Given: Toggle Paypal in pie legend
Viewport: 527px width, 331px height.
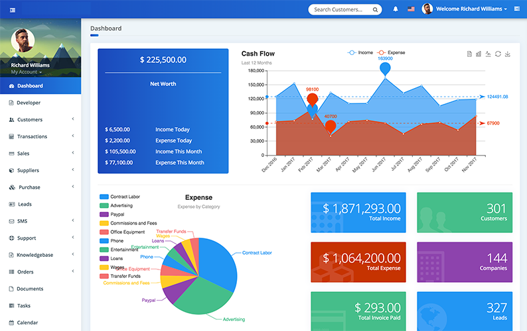Looking at the screenshot, I should [112, 214].
